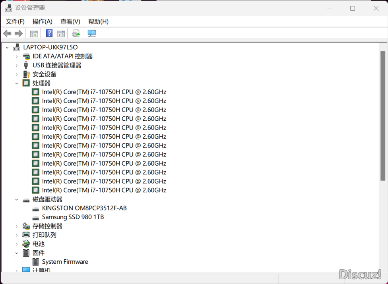Click the USB 连接器管理器 plug icon
The image size is (388, 284).
[26, 65]
